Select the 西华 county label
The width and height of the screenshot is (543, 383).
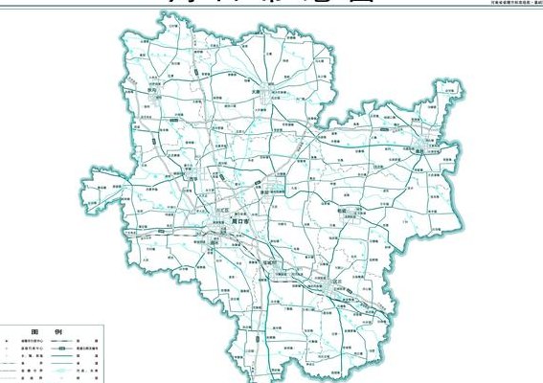pos(192,179)
